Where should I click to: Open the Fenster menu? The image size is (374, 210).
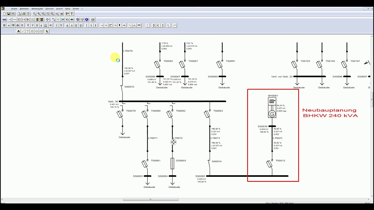pyautogui.click(x=76, y=9)
